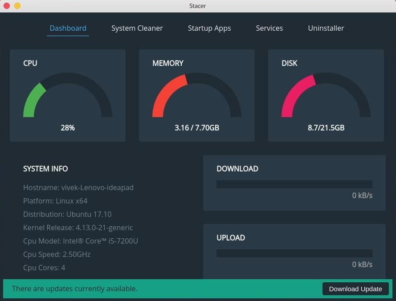Click the Cpu Model i5-7200U line
The width and height of the screenshot is (396, 301).
[x=81, y=241]
